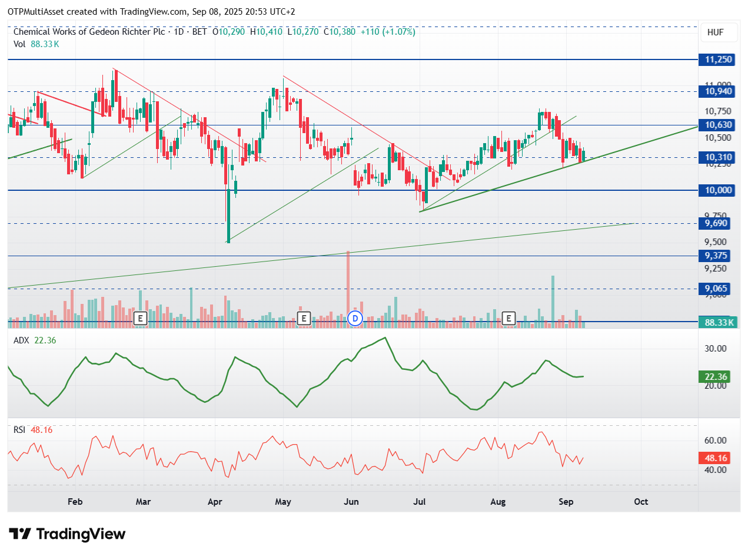Click the TradingView logo at the bottom
This screenshot has width=748, height=556.
pyautogui.click(x=68, y=534)
